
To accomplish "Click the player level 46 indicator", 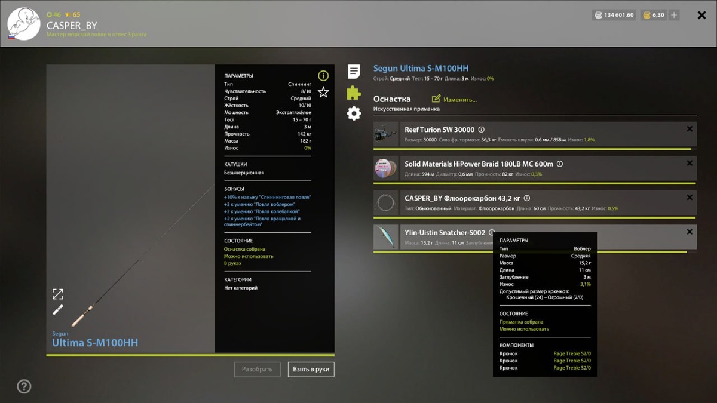I will click(54, 14).
